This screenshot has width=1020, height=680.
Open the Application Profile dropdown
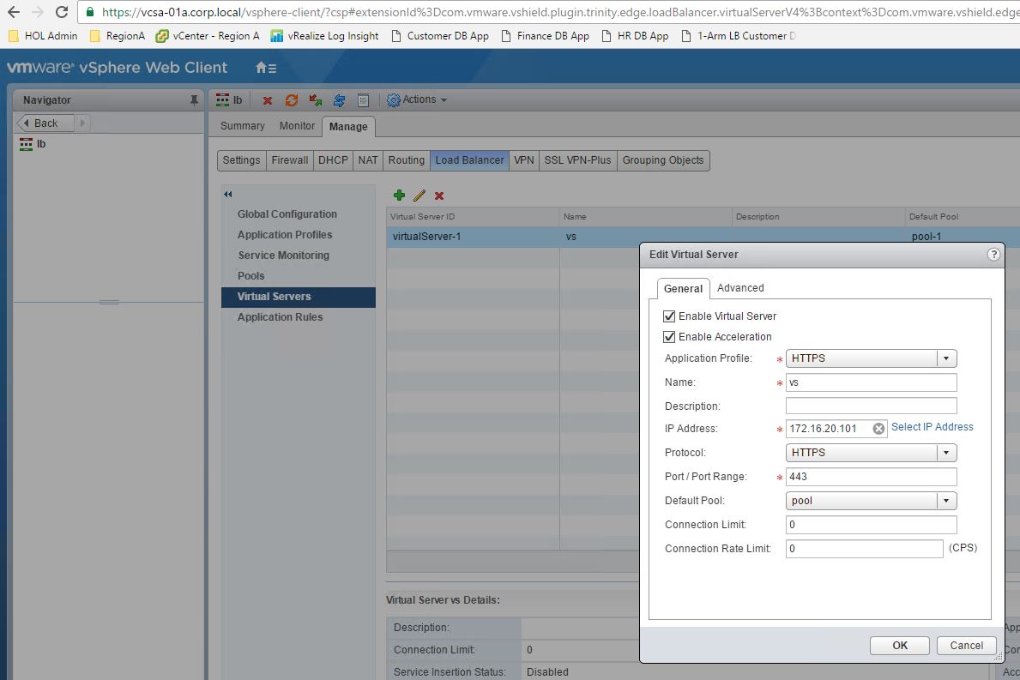tap(946, 358)
